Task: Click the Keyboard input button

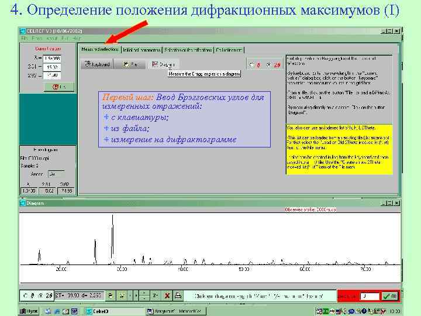Action: click(x=97, y=64)
